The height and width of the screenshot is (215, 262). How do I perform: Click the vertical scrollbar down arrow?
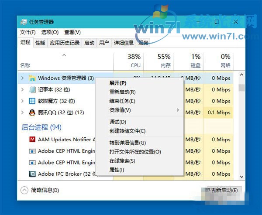coord(241,177)
